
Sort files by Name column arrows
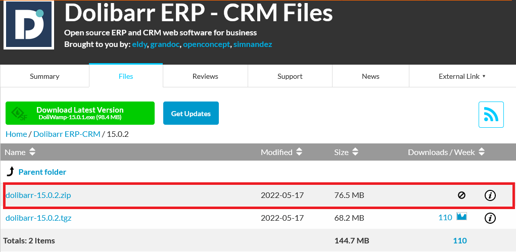[32, 152]
